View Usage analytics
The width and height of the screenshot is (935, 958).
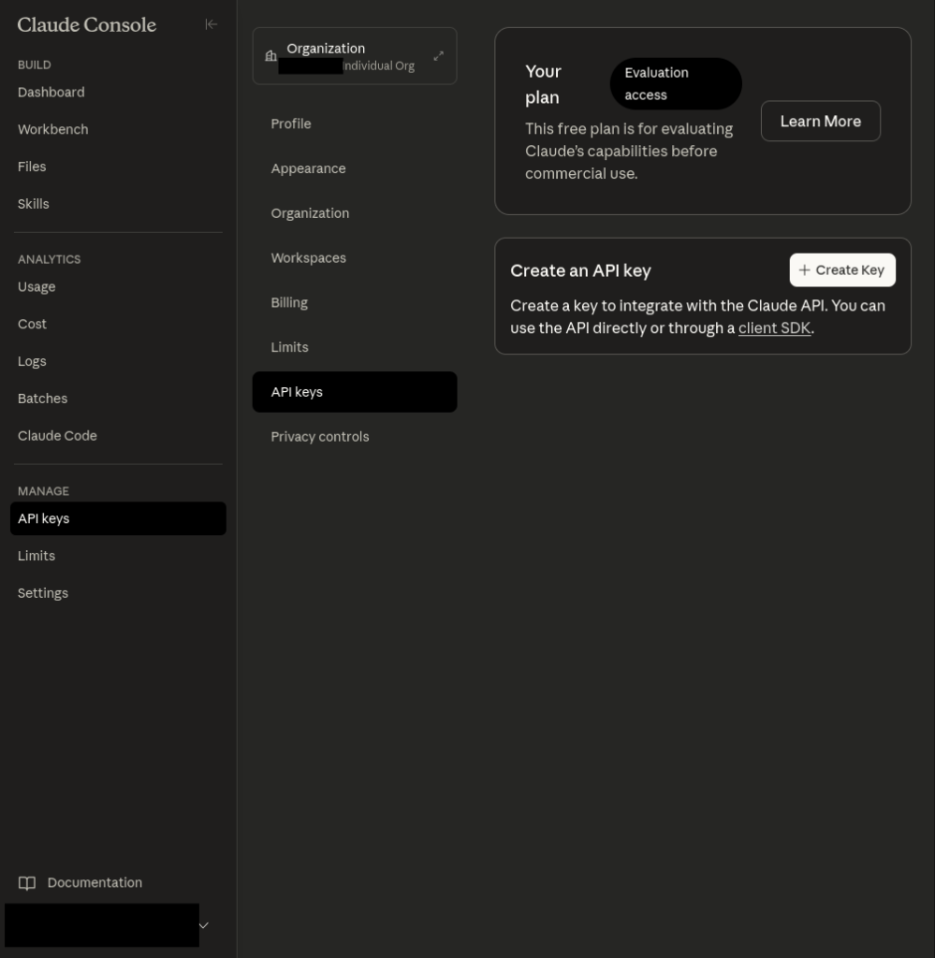point(37,287)
